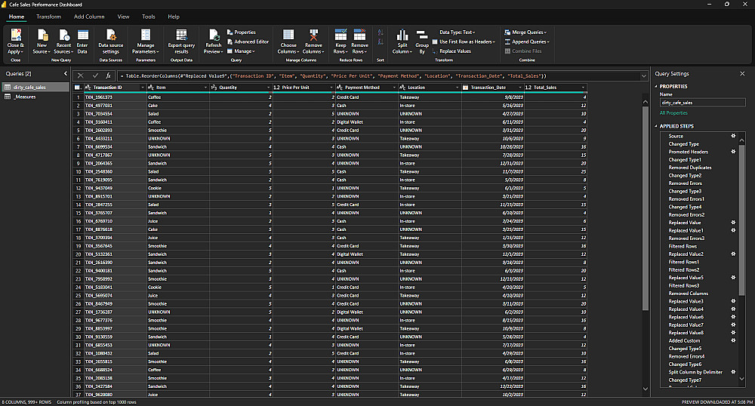
Task: Click the Close & Apply icon
Action: pyautogui.click(x=15, y=35)
